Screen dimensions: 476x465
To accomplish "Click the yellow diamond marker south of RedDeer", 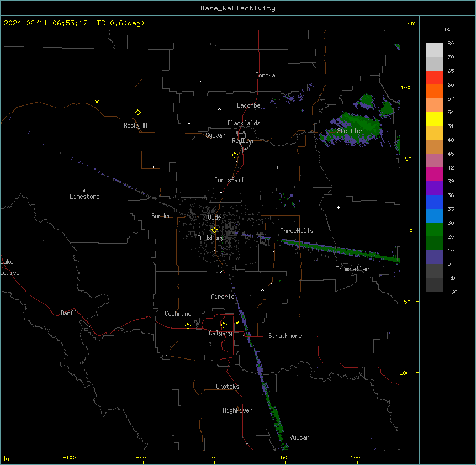I will click(235, 155).
